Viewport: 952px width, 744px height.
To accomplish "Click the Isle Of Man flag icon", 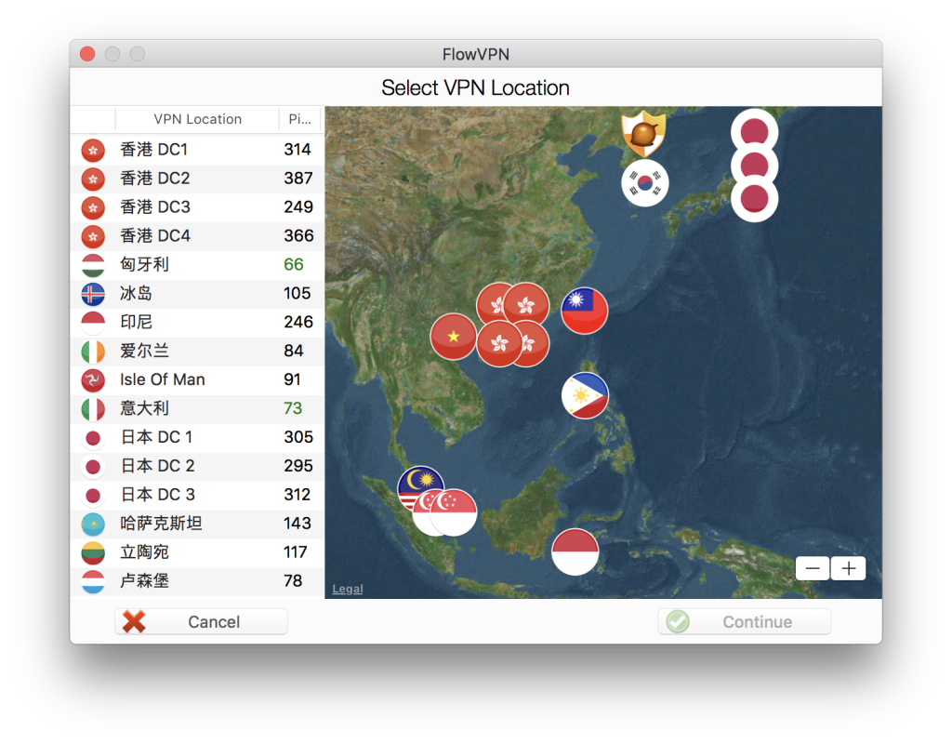I will tap(93, 379).
